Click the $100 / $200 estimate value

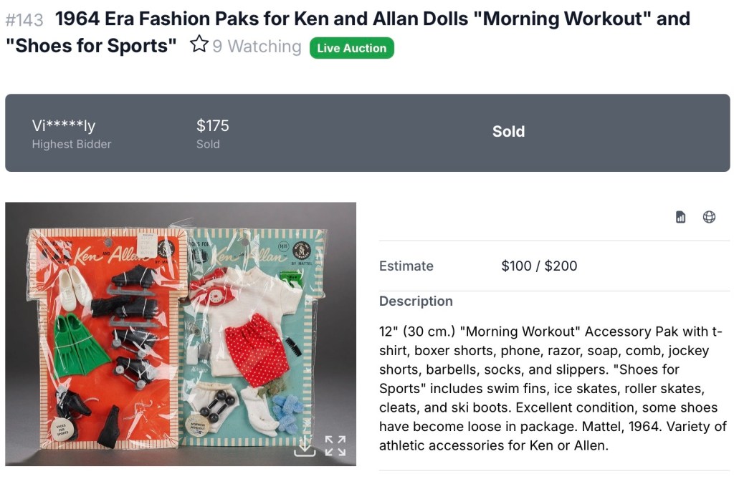(x=539, y=266)
